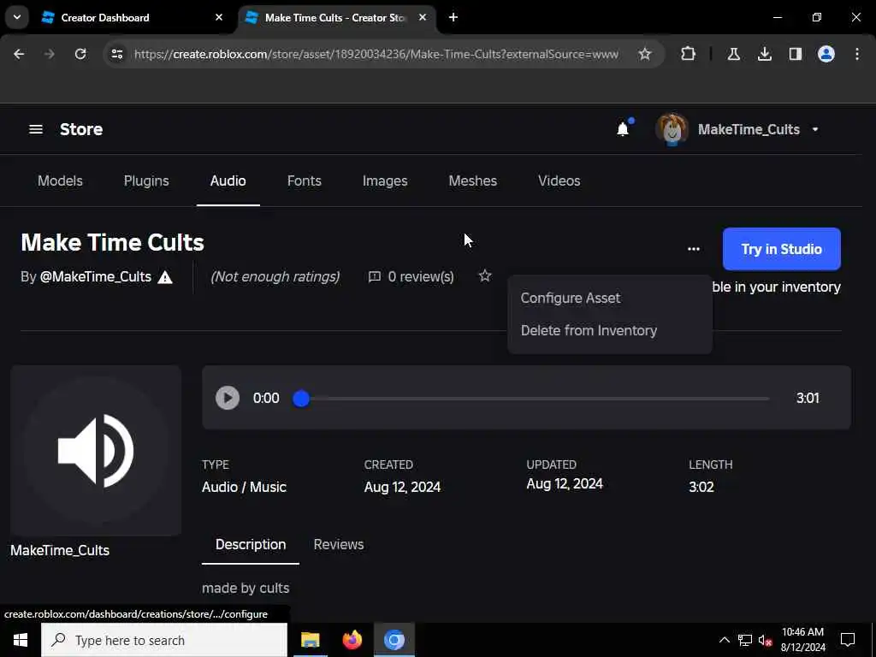Click the 'Audio / Music' type value

click(x=244, y=487)
